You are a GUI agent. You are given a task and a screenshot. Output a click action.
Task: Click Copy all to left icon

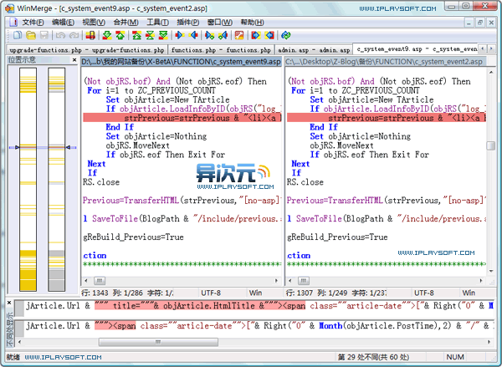click(x=269, y=35)
